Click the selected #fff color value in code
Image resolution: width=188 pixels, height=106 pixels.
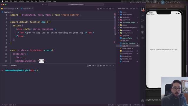(x=42, y=61)
